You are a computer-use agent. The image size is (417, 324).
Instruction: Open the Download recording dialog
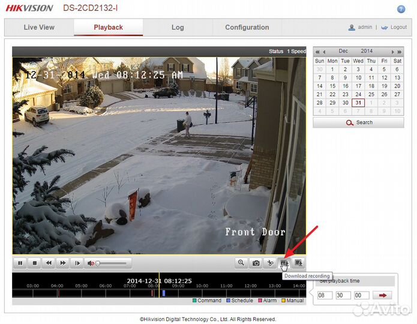(284, 263)
